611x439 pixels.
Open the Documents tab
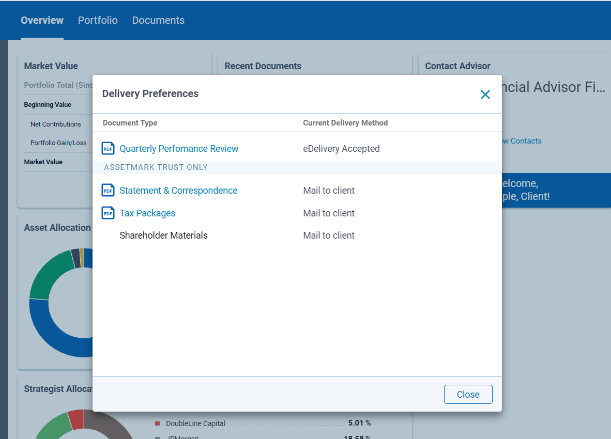pyautogui.click(x=158, y=20)
